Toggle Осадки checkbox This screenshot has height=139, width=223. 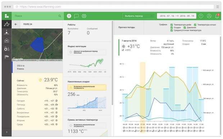[x=172, y=28]
